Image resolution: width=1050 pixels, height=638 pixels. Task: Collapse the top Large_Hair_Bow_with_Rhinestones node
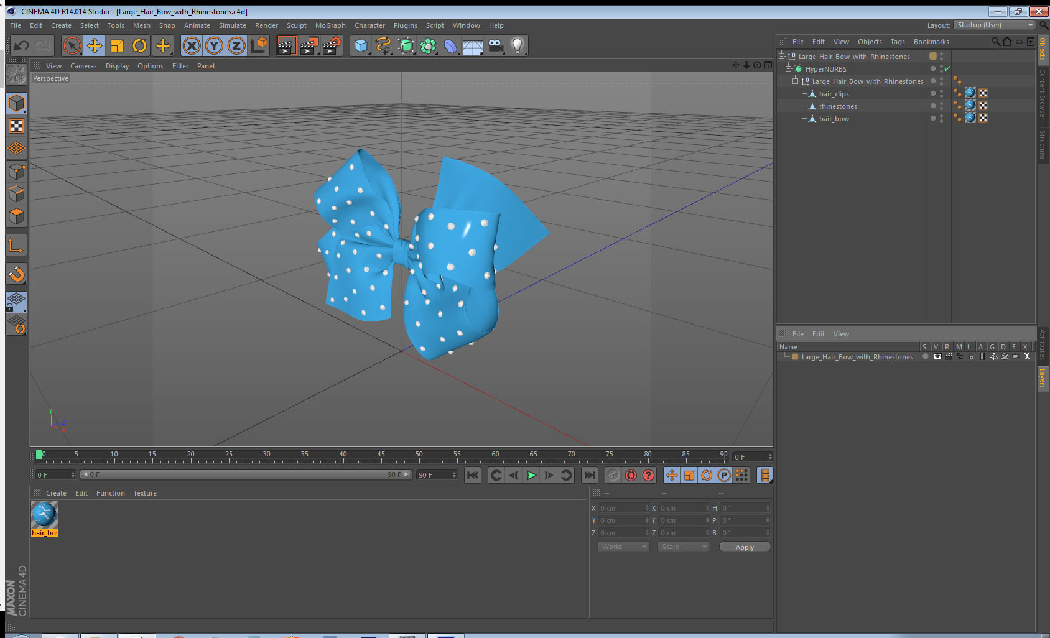pyautogui.click(x=781, y=56)
